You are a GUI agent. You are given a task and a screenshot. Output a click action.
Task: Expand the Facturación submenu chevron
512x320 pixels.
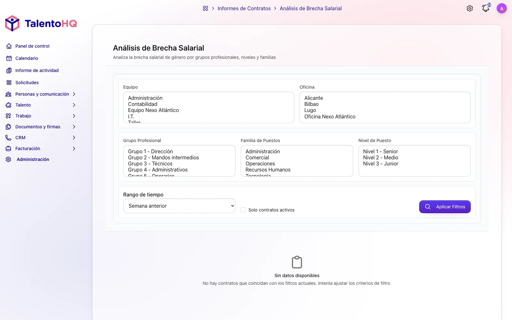[74, 148]
